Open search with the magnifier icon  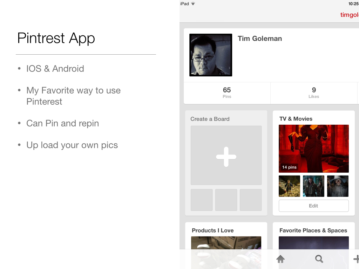click(x=319, y=259)
